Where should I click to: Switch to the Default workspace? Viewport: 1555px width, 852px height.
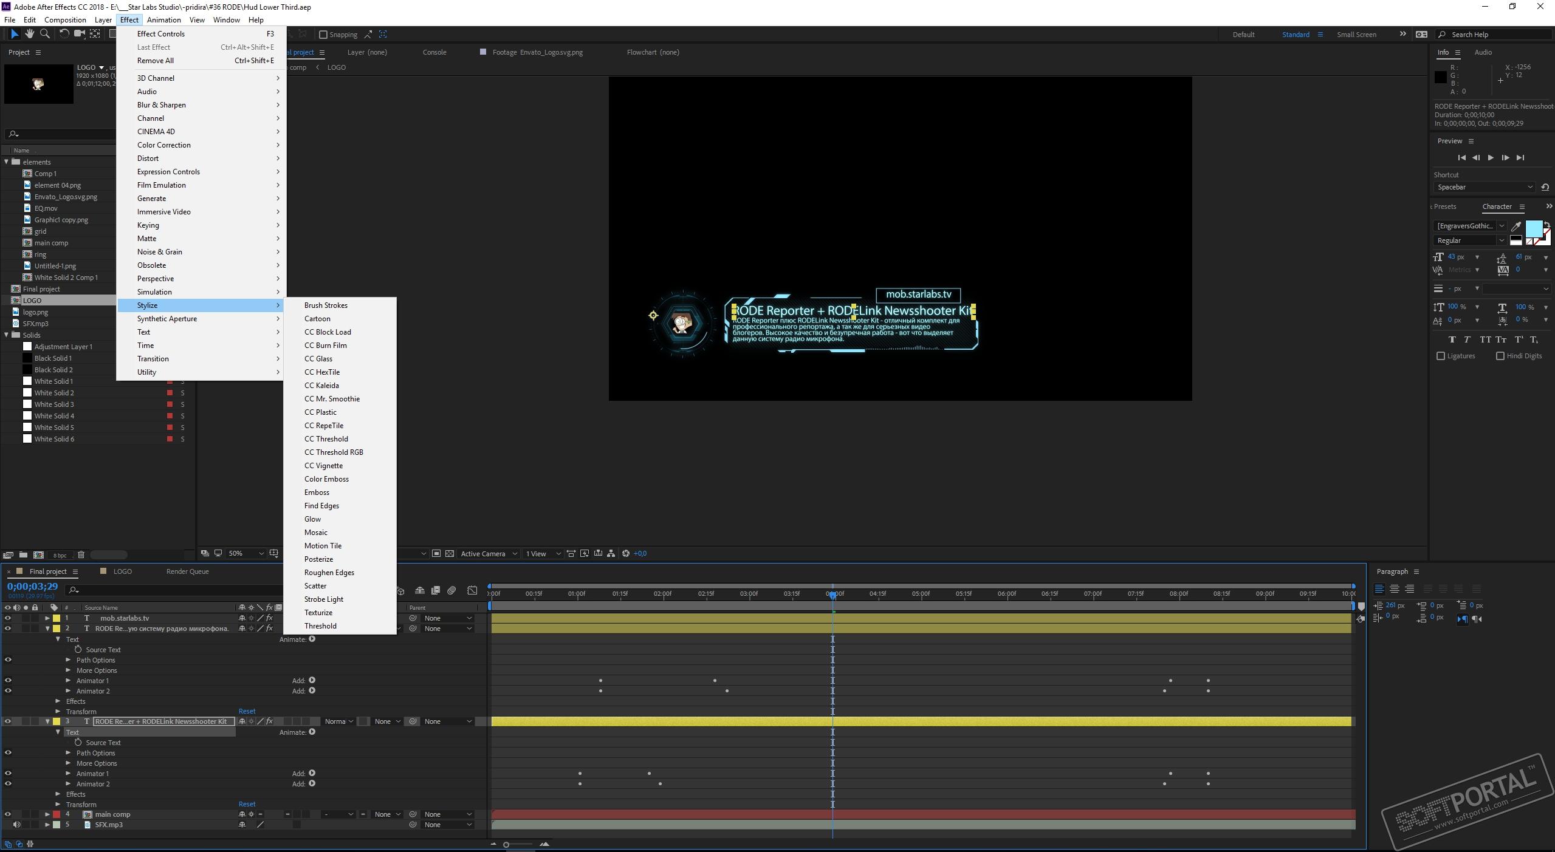tap(1243, 35)
